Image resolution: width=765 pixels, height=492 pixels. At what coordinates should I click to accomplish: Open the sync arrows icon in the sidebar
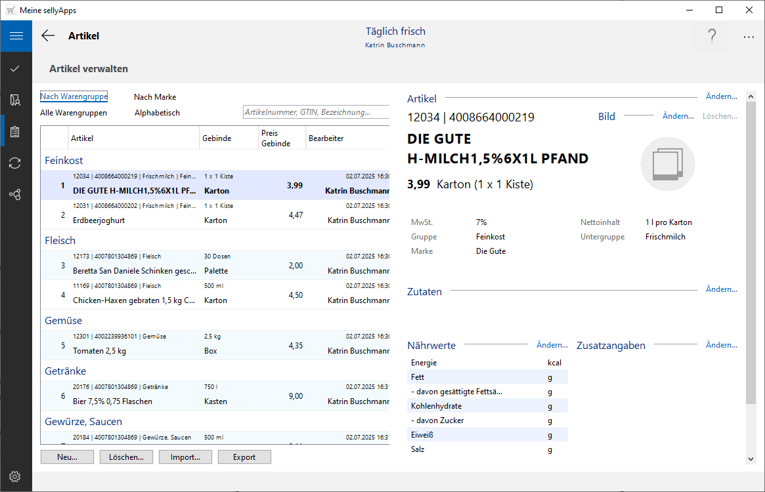(16, 163)
